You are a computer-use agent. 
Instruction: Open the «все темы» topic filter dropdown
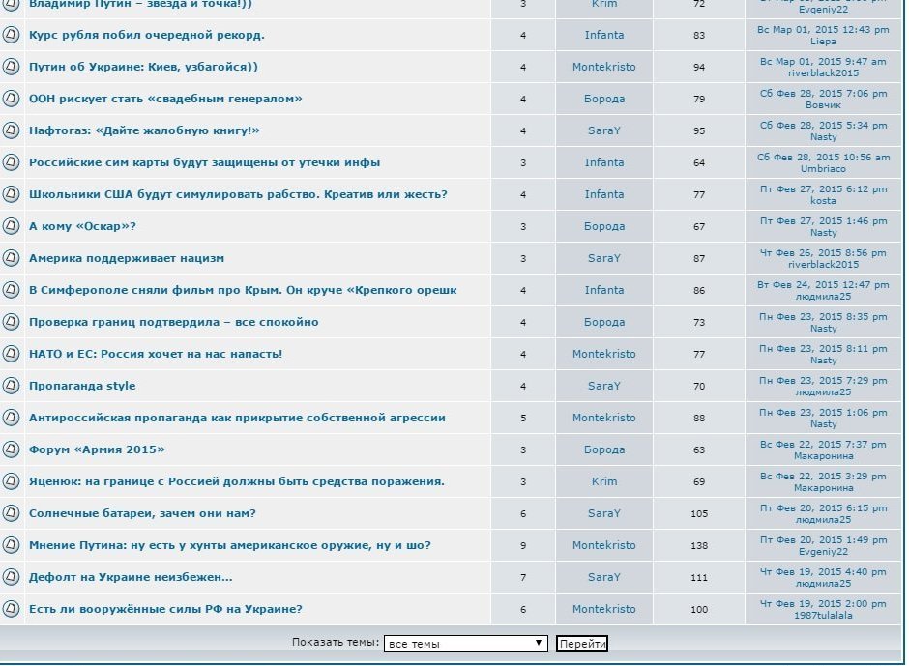pyautogui.click(x=465, y=644)
